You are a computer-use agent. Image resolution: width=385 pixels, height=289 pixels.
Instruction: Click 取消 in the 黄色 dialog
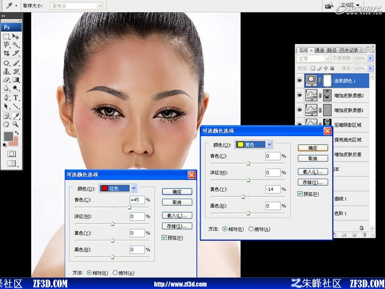[313, 158]
